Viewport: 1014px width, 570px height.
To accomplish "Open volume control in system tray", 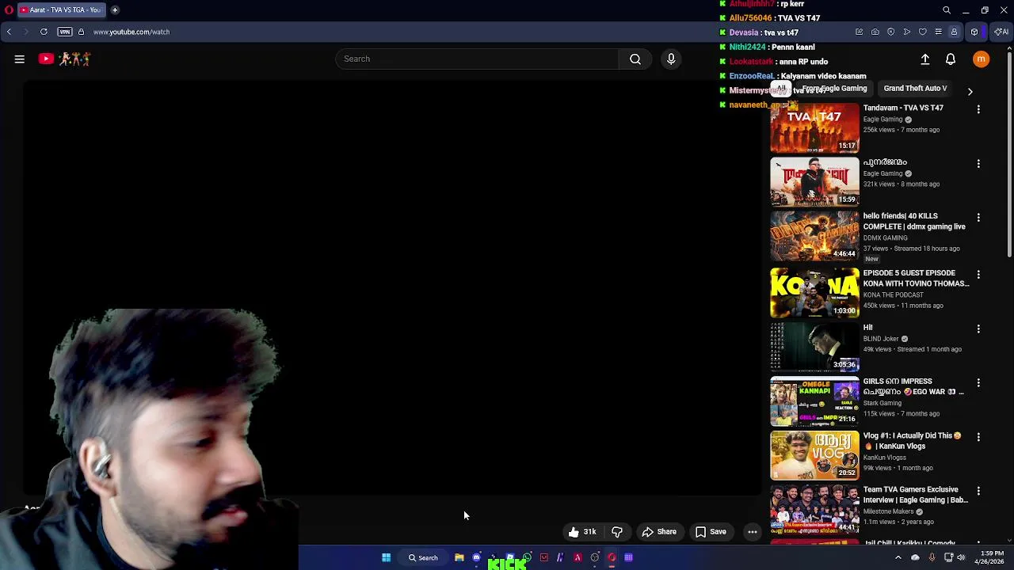I will 961,557.
